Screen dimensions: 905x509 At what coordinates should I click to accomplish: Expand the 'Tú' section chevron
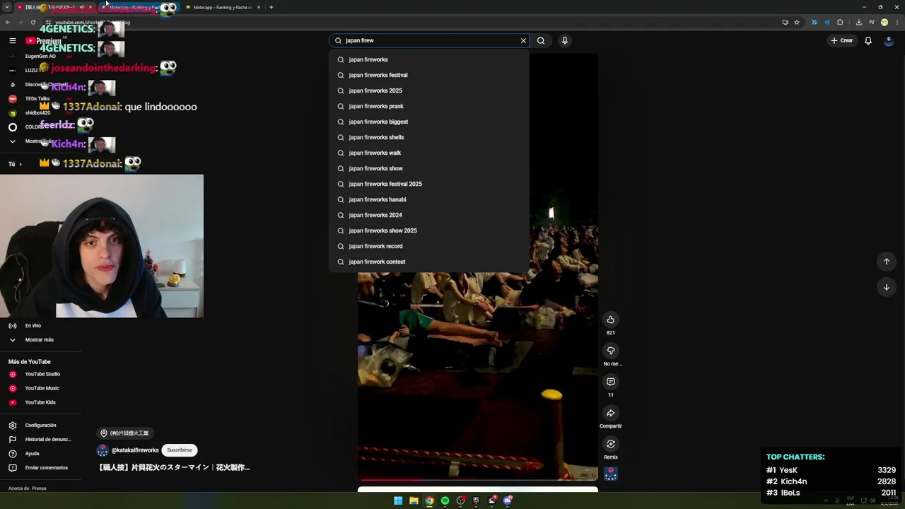[x=20, y=164]
